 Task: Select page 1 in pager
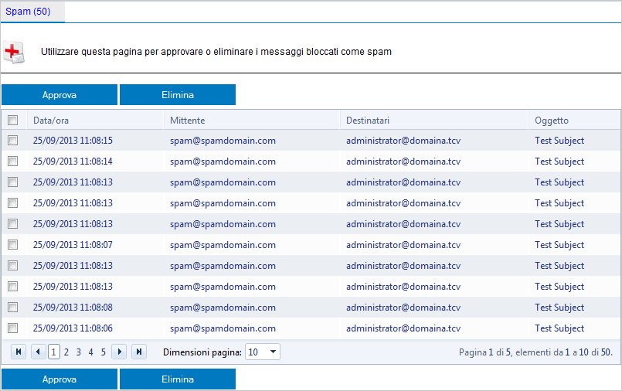pos(53,352)
